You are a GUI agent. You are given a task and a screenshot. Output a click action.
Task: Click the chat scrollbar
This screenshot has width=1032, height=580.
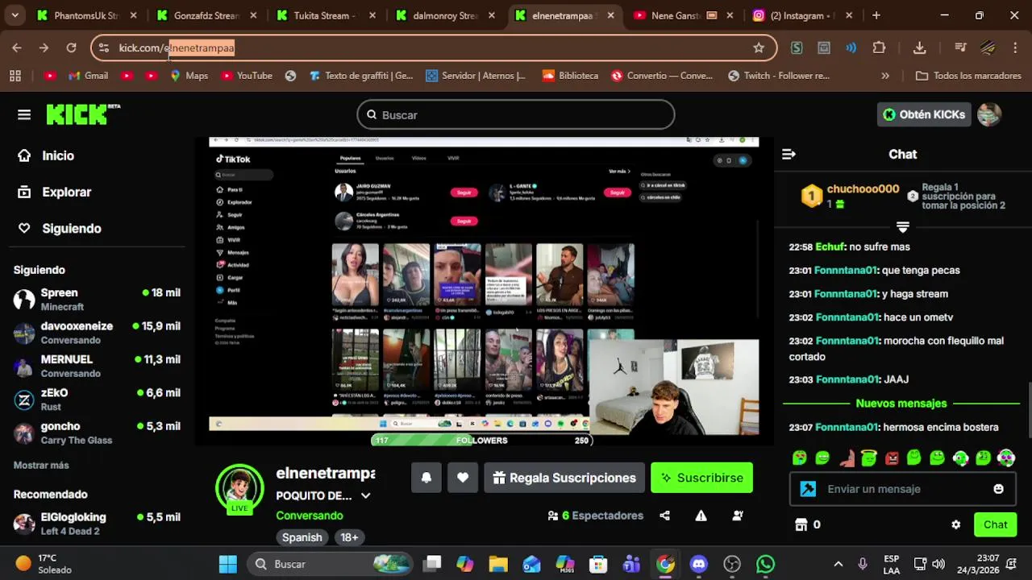[1029, 411]
